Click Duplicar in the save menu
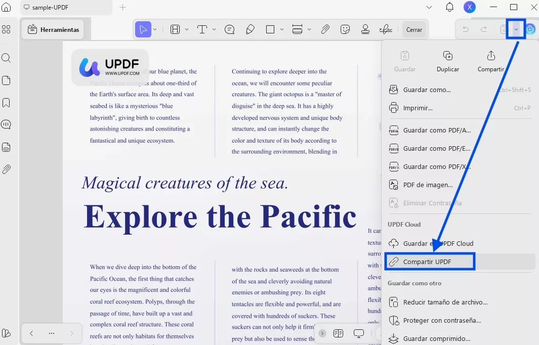Image resolution: width=539 pixels, height=345 pixels. (447, 62)
